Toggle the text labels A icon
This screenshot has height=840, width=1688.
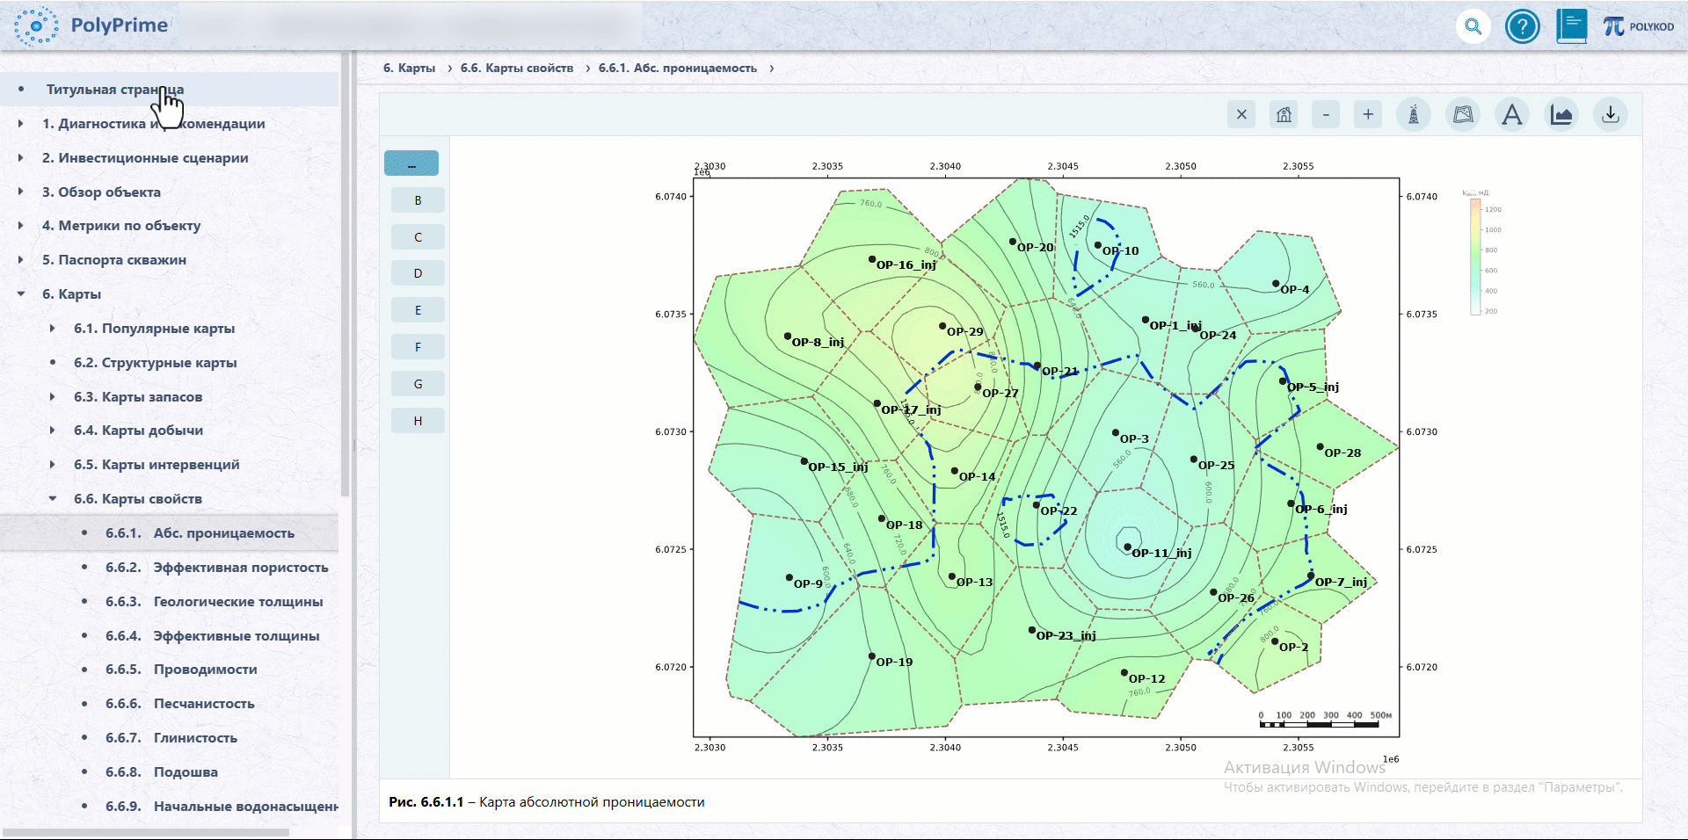point(1512,114)
